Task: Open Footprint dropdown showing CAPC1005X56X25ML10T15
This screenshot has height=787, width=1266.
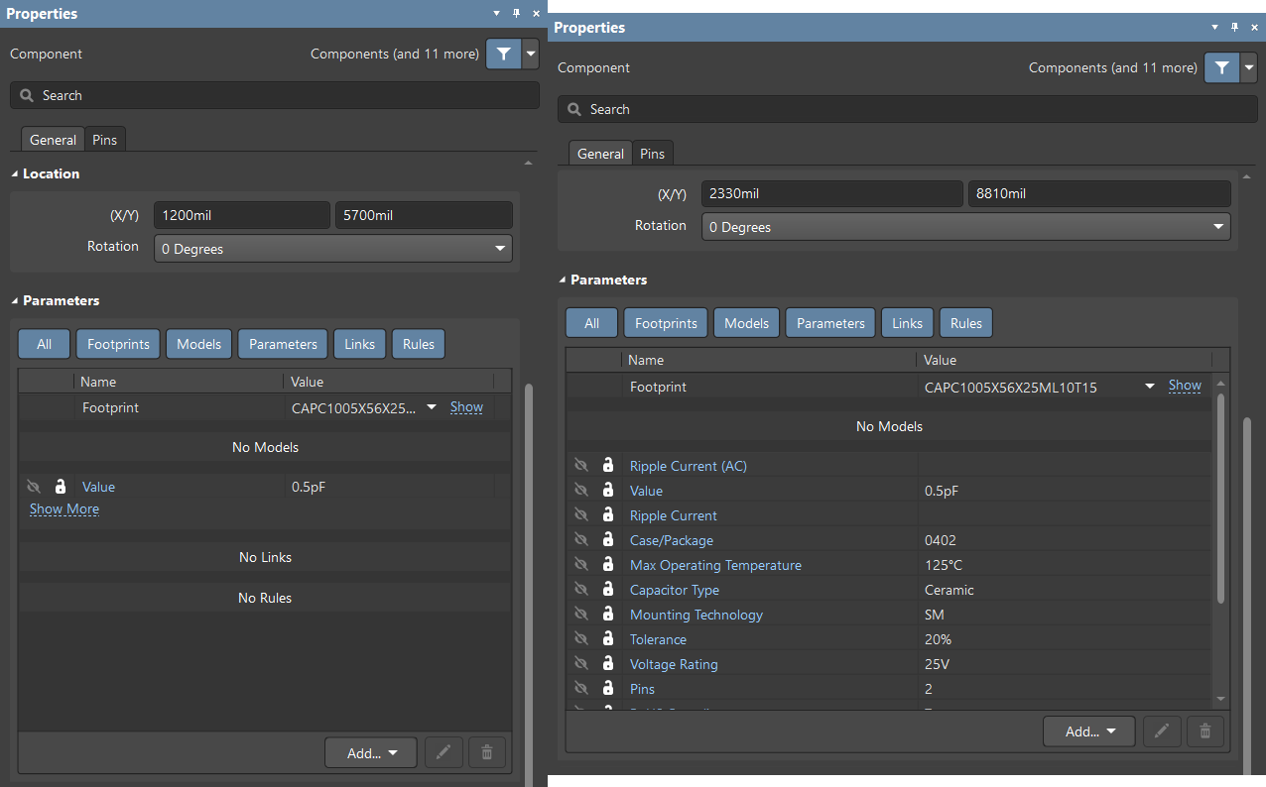Action: pyautogui.click(x=1149, y=387)
